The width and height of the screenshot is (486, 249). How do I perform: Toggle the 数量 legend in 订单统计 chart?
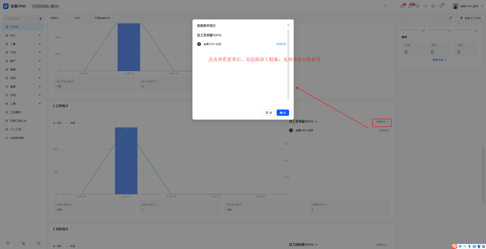71,123
